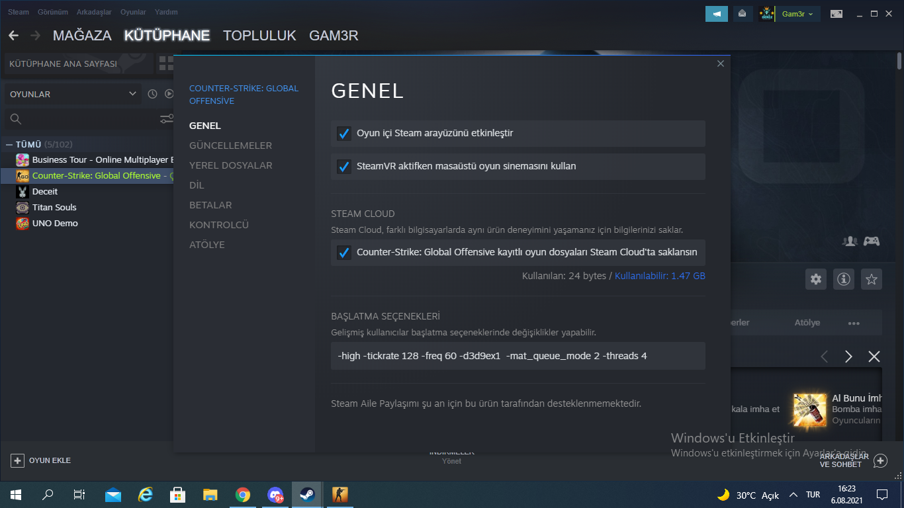
Task: Switch to the KONTROLCÜ tab
Action: [219, 225]
